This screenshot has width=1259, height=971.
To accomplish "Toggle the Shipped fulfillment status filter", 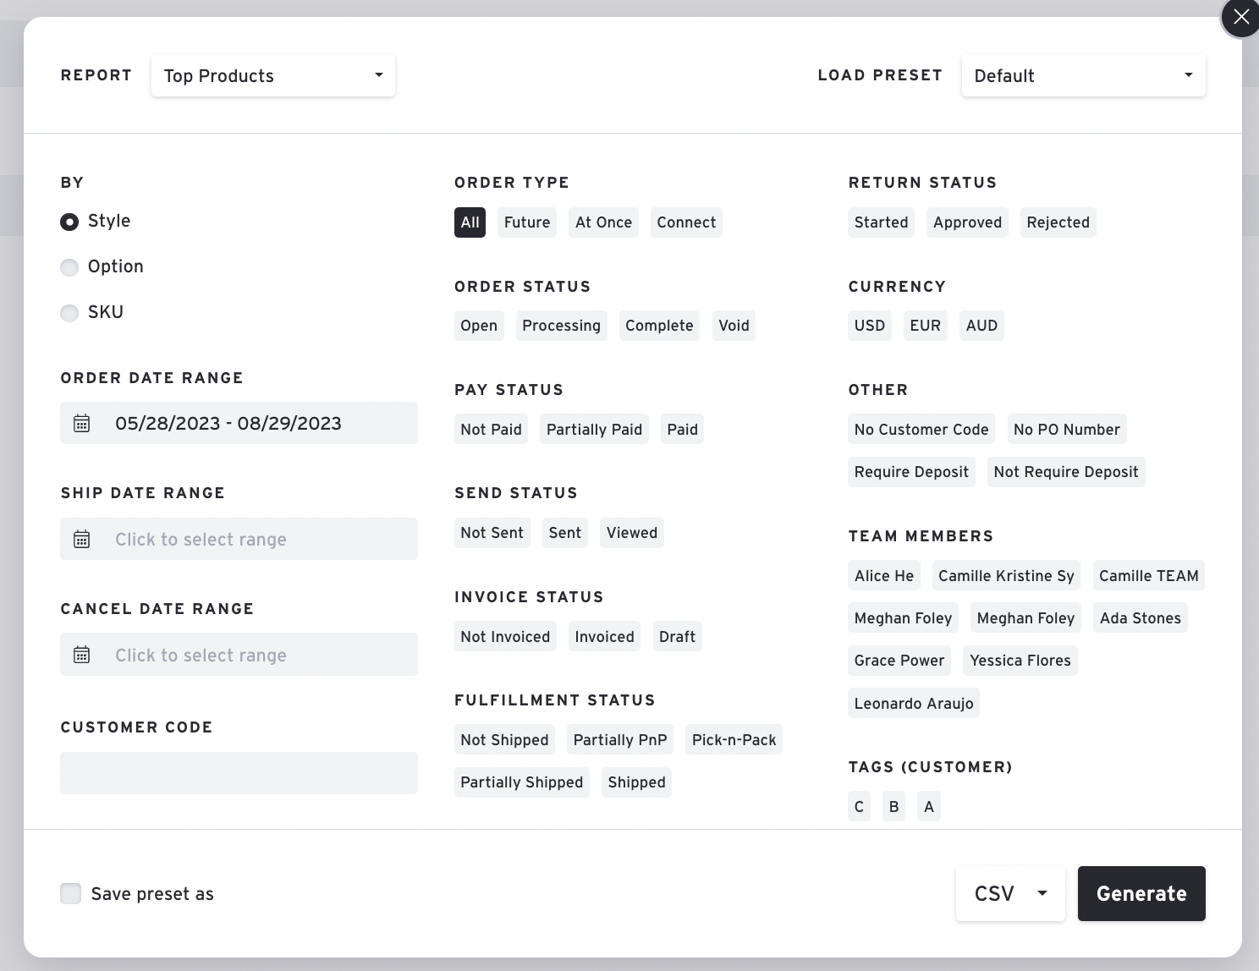I will click(636, 782).
